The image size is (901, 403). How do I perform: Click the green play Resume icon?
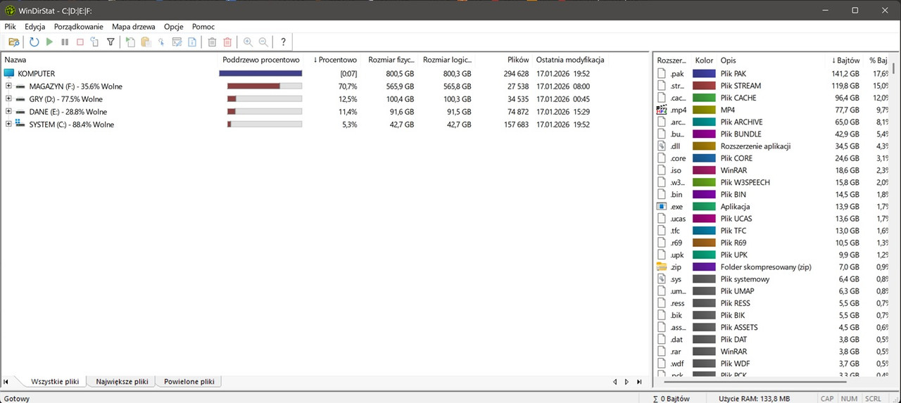pos(49,42)
